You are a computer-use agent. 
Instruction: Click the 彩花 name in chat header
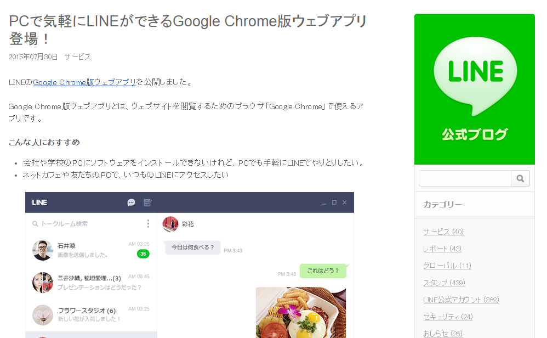pyautogui.click(x=187, y=224)
